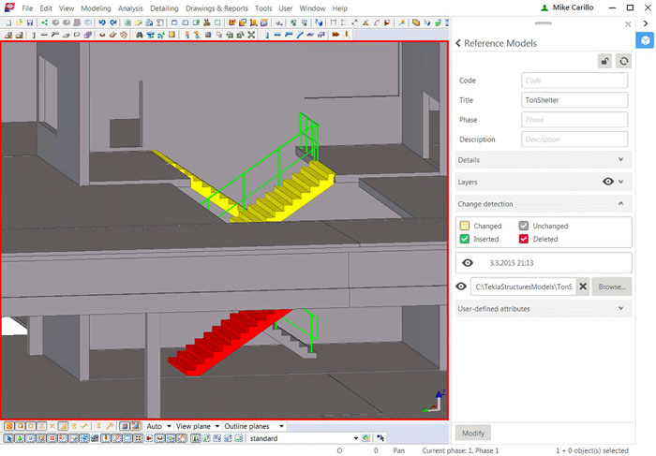Toggle the Layers visibility eye icon
656x456 pixels.
pyautogui.click(x=607, y=182)
